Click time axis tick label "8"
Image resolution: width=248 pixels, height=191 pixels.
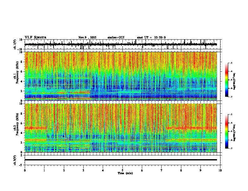coord(181,170)
